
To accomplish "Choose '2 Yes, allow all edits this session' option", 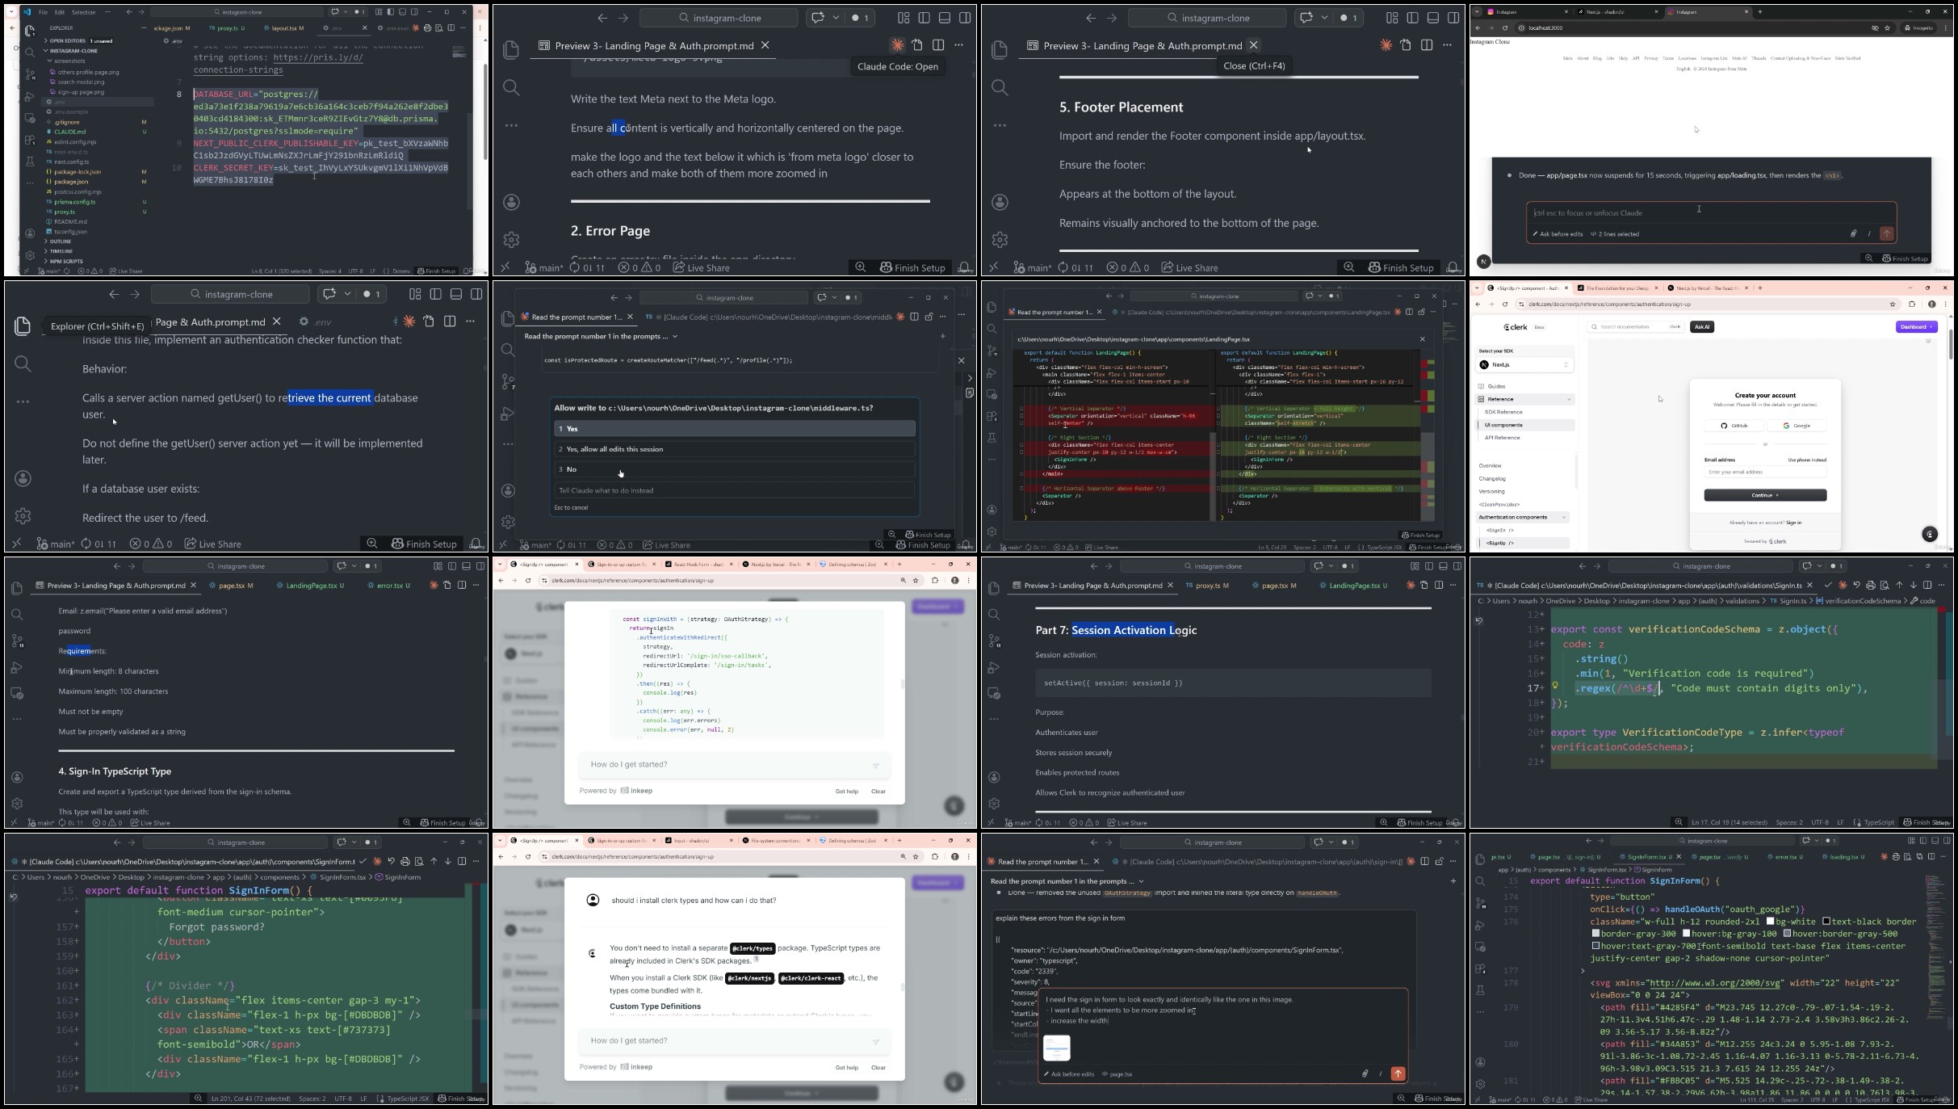I will pos(735,449).
